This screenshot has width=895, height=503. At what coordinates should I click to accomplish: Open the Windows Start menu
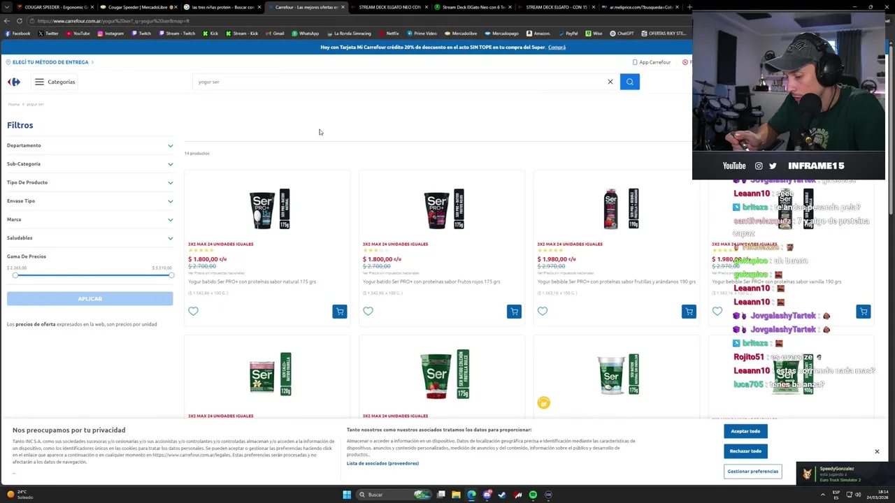[347, 495]
